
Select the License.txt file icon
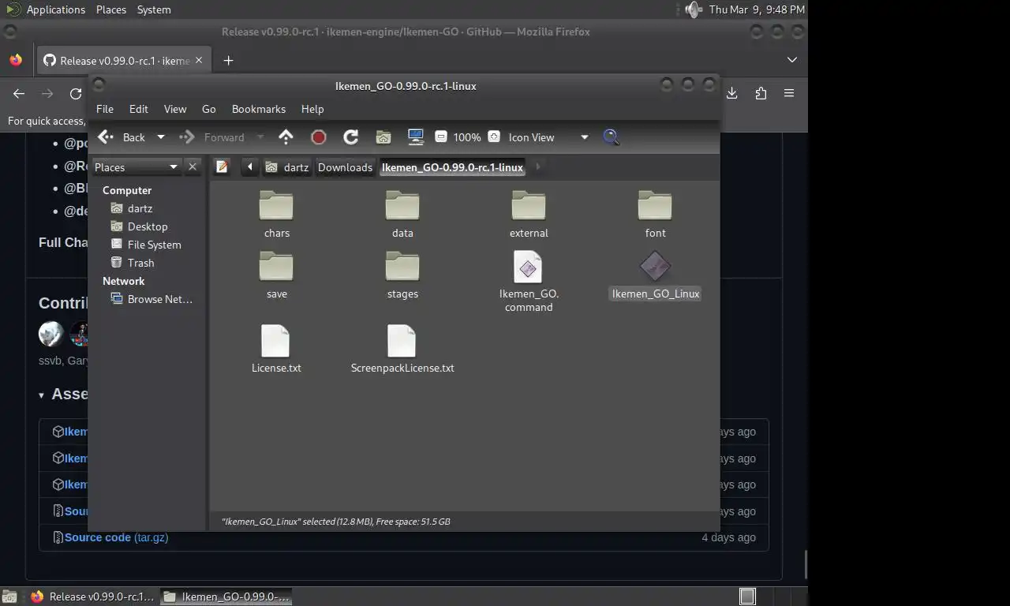(x=275, y=341)
